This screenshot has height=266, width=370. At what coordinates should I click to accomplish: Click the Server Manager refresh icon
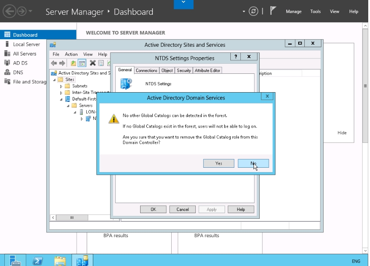click(x=253, y=11)
